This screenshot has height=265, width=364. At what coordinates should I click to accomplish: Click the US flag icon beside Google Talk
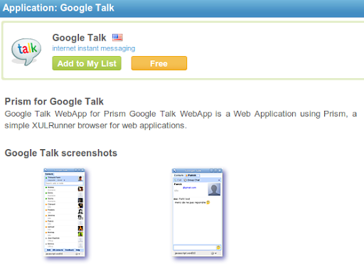(x=117, y=38)
